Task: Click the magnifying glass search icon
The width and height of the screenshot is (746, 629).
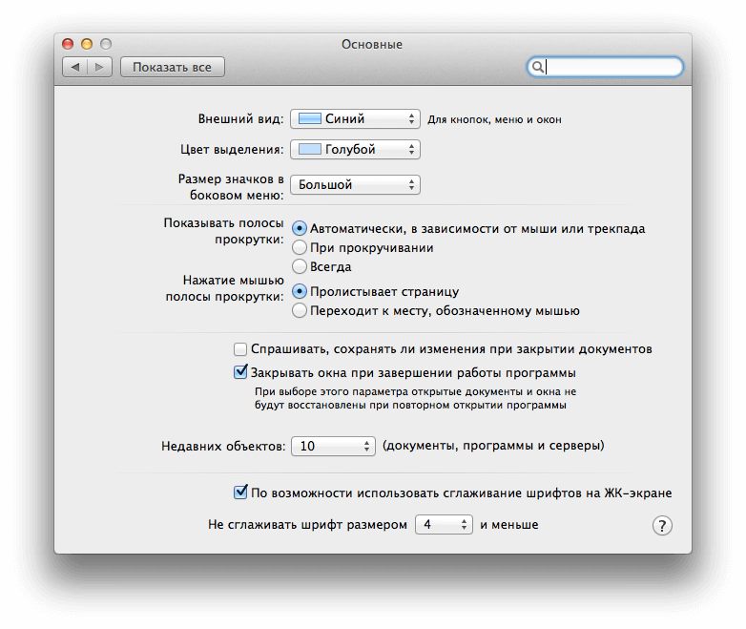Action: tap(537, 67)
